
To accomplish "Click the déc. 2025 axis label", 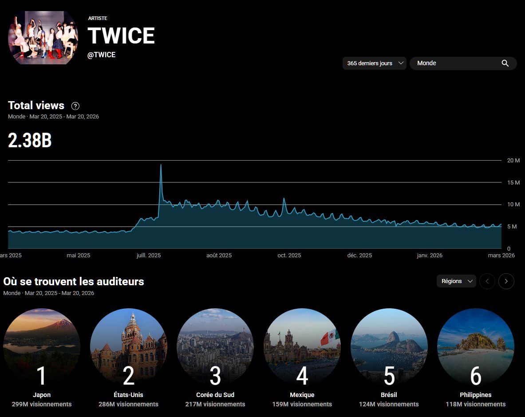I will pos(359,256).
